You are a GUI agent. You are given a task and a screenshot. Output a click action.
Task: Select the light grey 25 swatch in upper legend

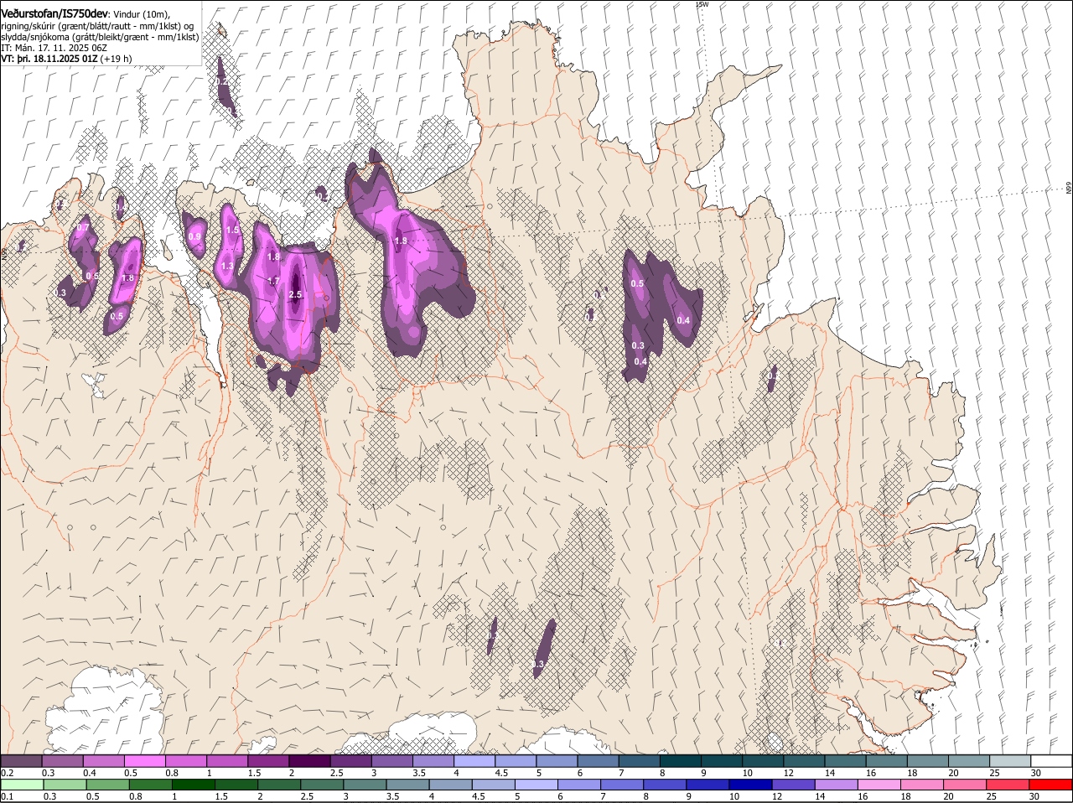coord(1010,761)
